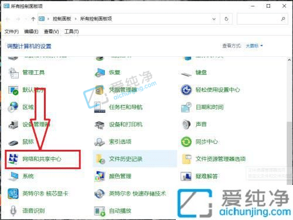Viewport: 293px width, 220px height.
Task: Click the 颜色管理 label text
Action: (120, 176)
